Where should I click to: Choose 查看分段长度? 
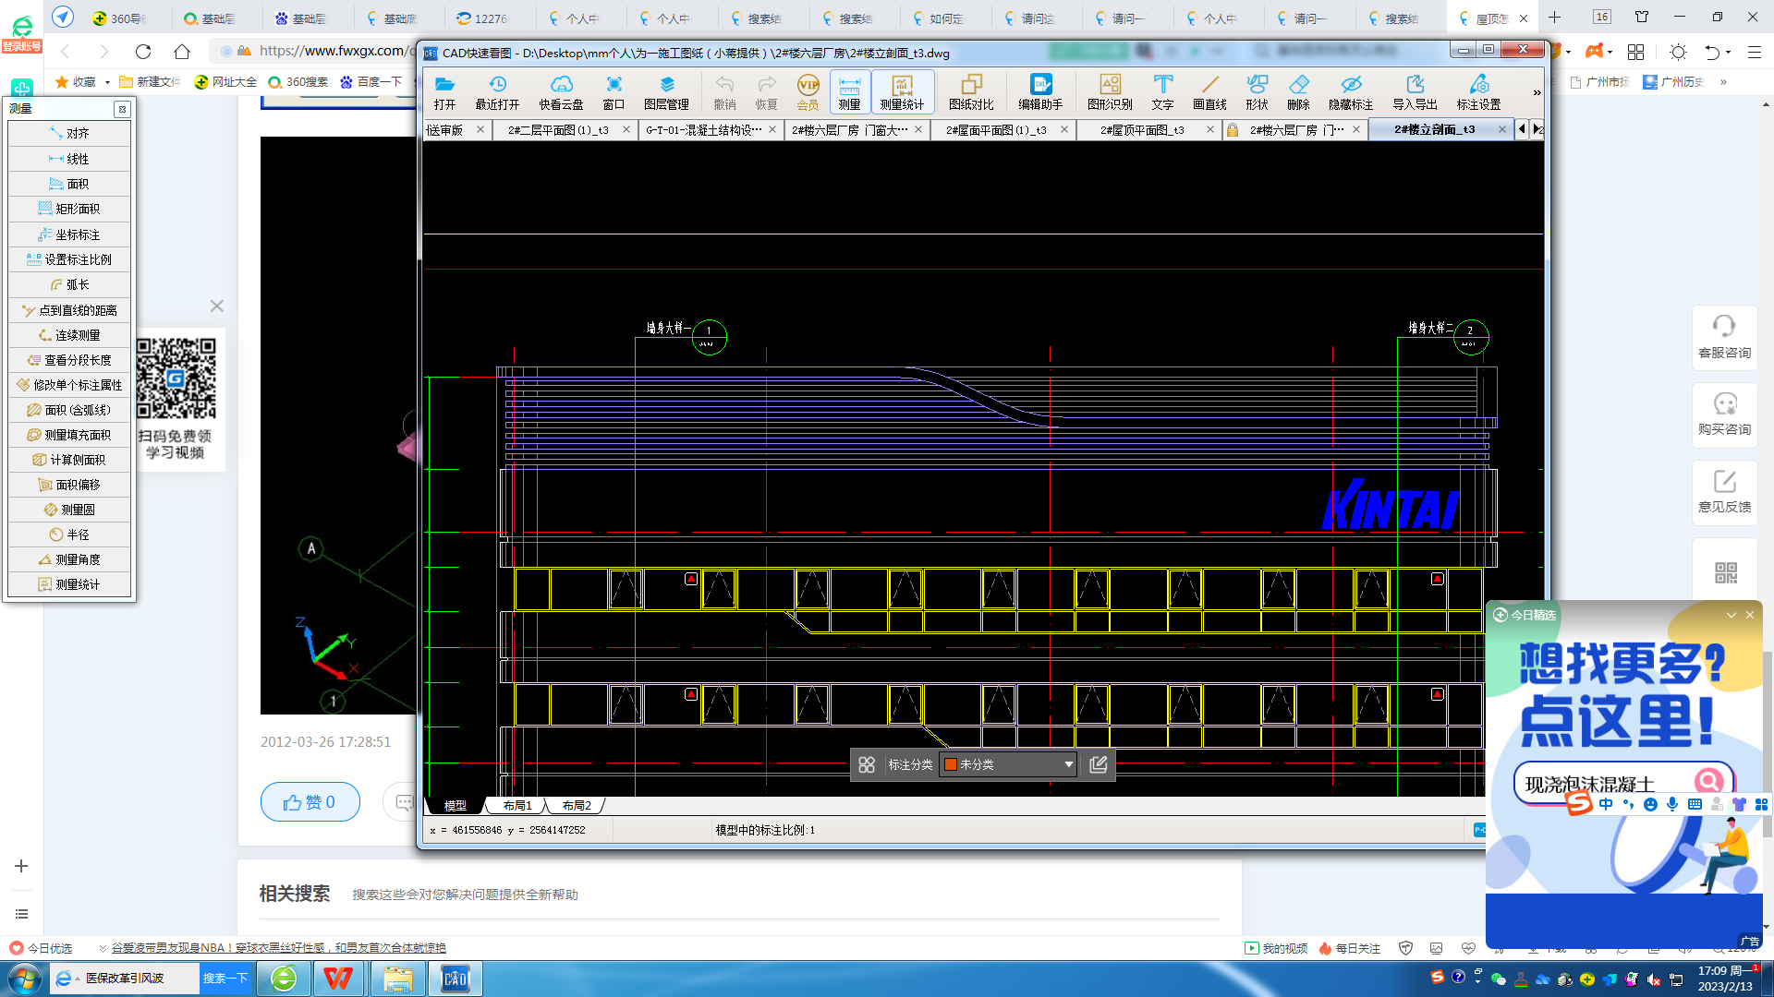click(x=69, y=360)
